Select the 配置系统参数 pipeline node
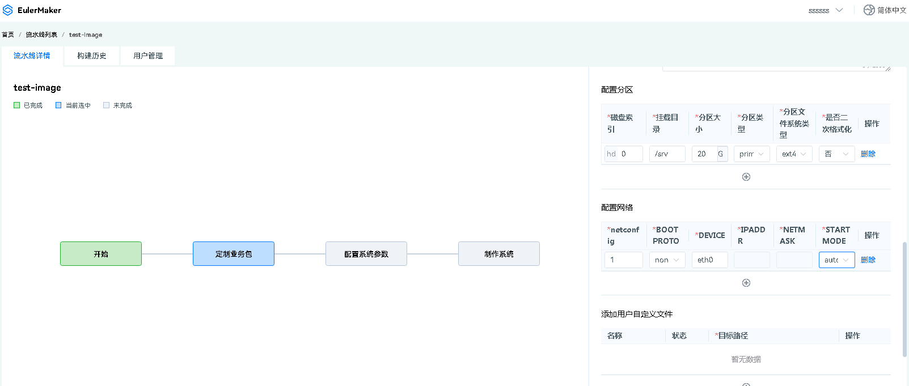This screenshot has width=909, height=386. click(366, 254)
